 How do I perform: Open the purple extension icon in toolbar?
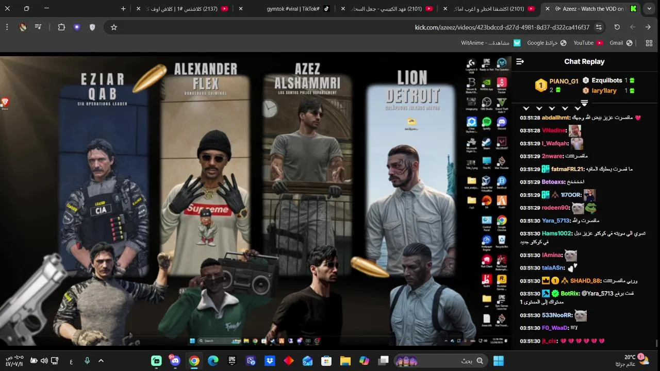[77, 27]
